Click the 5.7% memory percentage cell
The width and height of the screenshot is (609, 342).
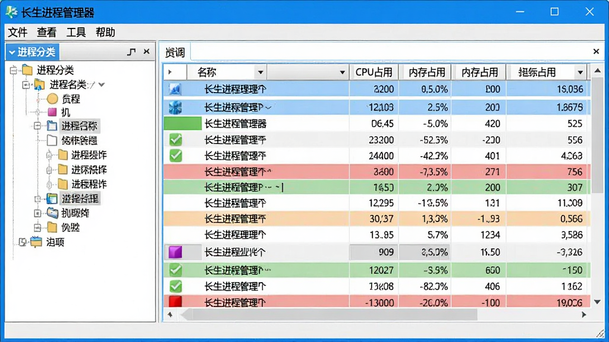pyautogui.click(x=437, y=235)
